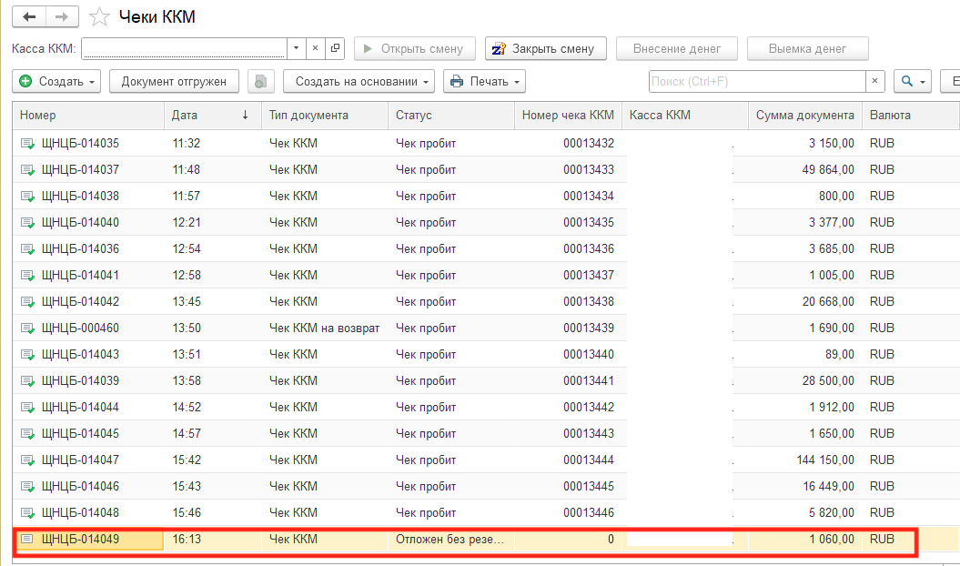
Task: Open Касса ККМ selection form icon
Action: tap(335, 48)
